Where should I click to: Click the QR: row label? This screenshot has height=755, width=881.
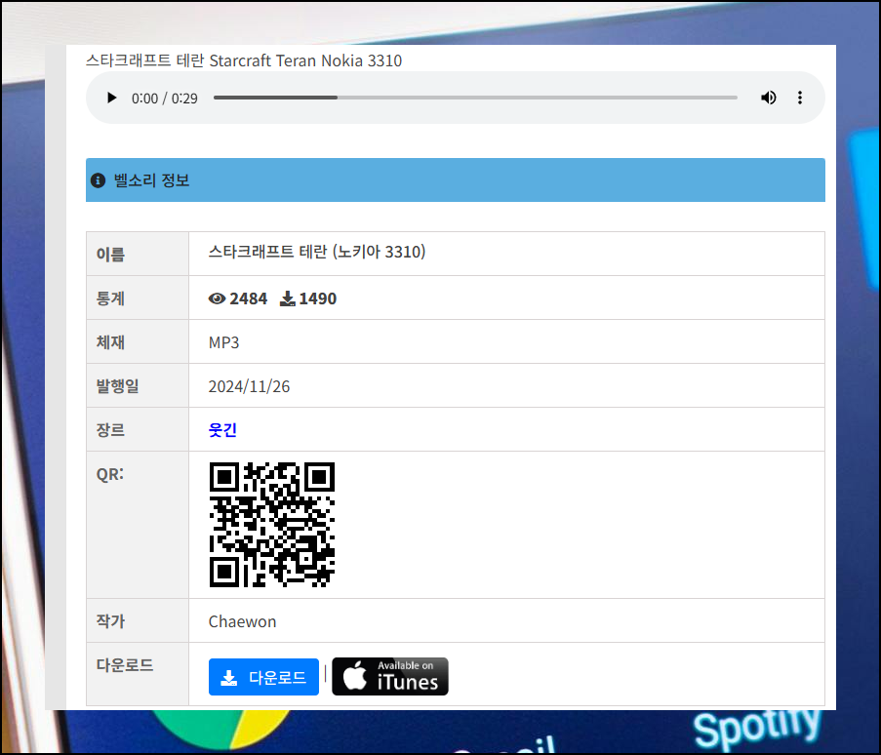click(x=109, y=474)
